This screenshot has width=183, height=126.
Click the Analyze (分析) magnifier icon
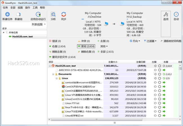click(x=53, y=14)
